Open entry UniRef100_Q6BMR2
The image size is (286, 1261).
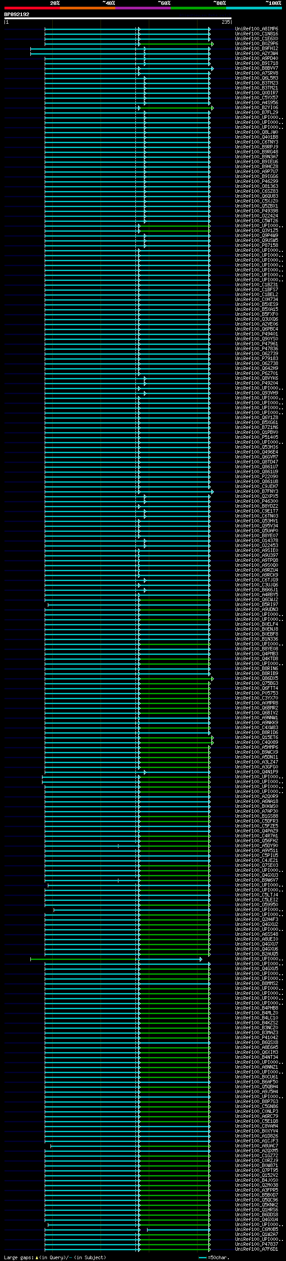click(x=257, y=708)
